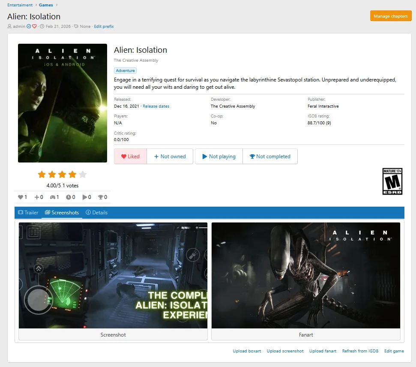Click the play-triangle playing count icon
The width and height of the screenshot is (416, 367).
pyautogui.click(x=85, y=197)
